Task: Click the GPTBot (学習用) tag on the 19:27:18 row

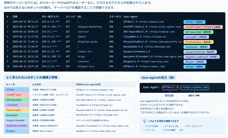Action: pyautogui.click(x=194, y=67)
